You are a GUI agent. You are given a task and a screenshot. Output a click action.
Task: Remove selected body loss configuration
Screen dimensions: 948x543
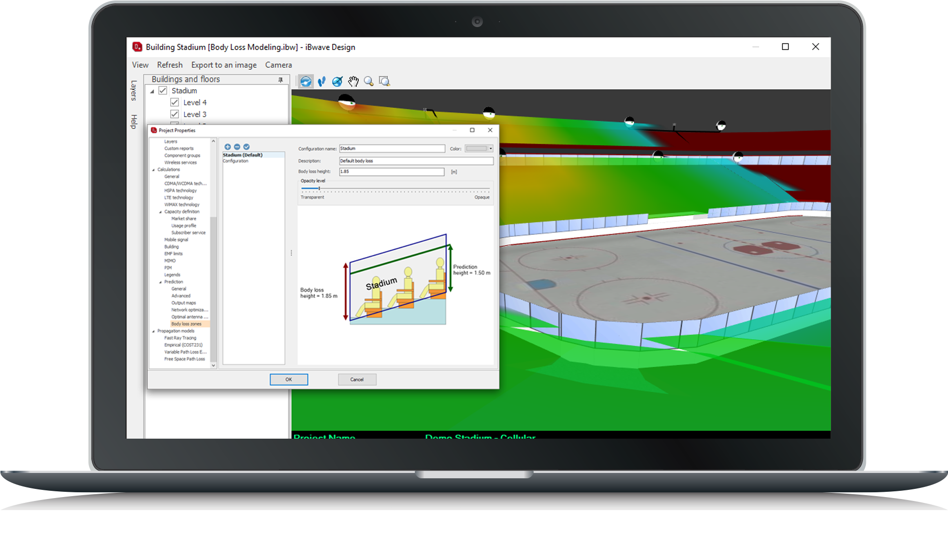coord(237,147)
